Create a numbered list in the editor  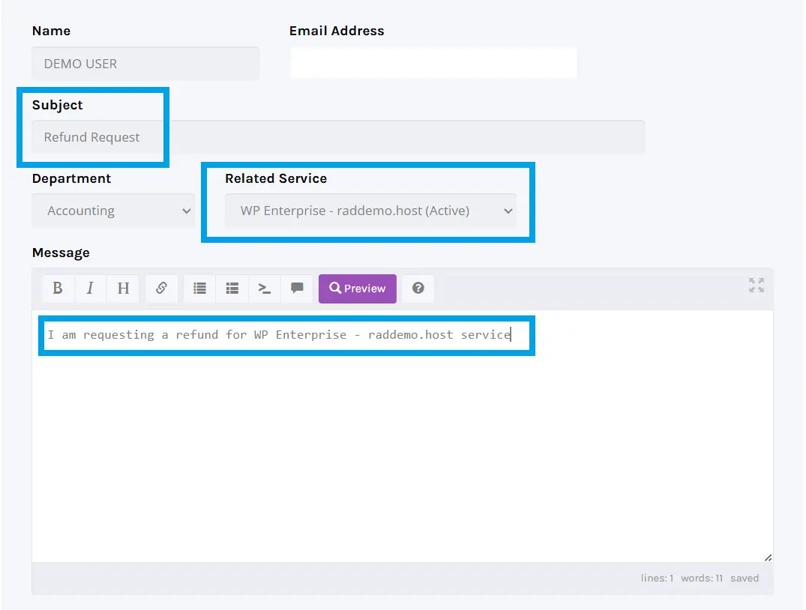click(x=232, y=289)
